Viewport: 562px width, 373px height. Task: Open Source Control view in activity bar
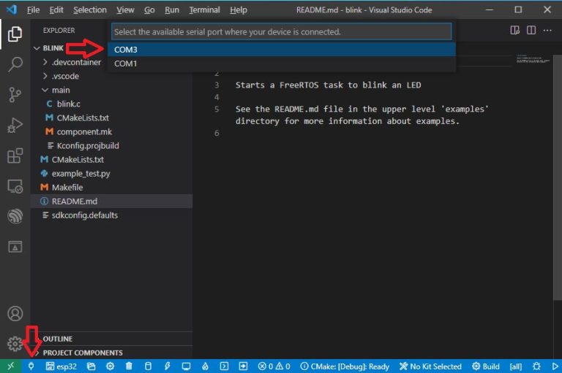coord(15,95)
